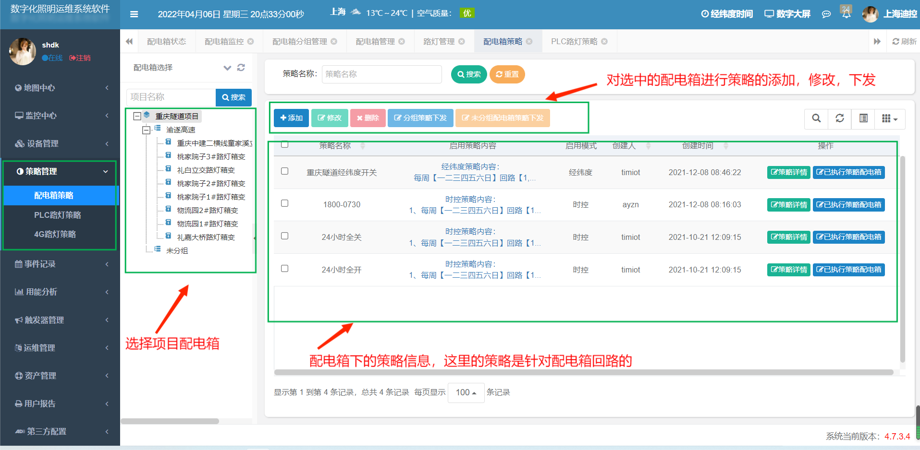920x450 pixels.
Task: Click the table search magnifier icon
Action: pos(816,118)
